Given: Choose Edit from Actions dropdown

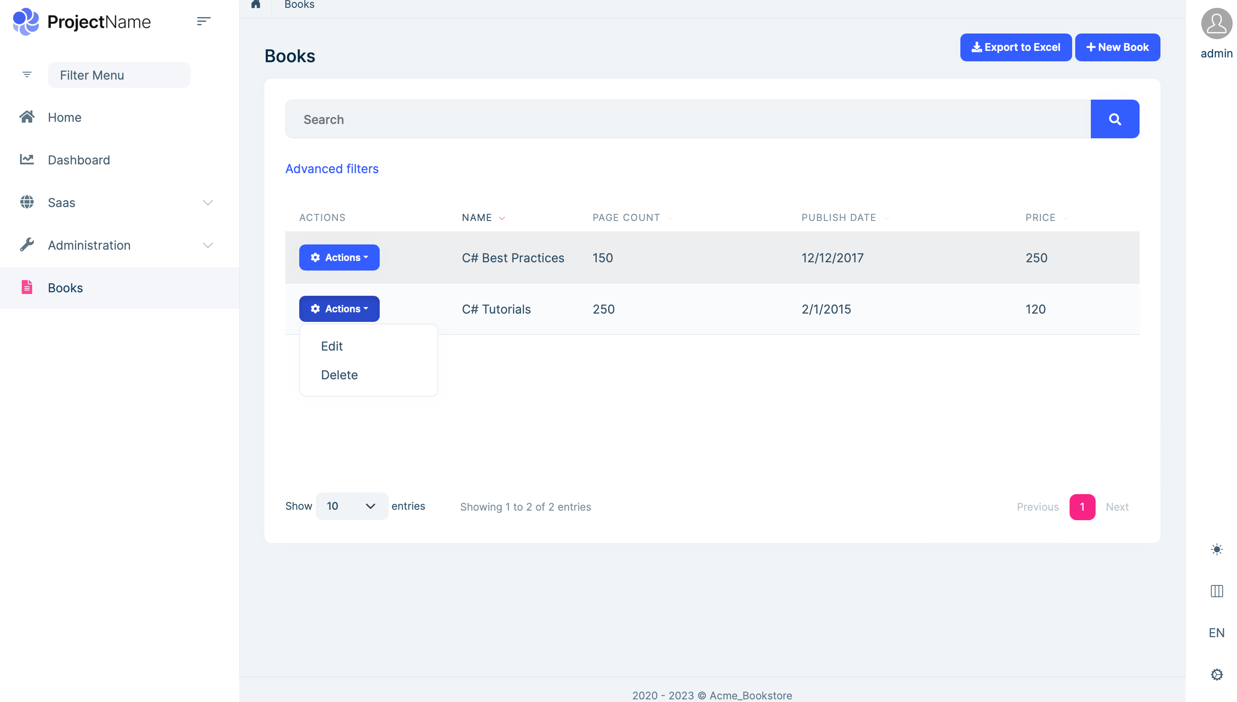Looking at the screenshot, I should [332, 346].
